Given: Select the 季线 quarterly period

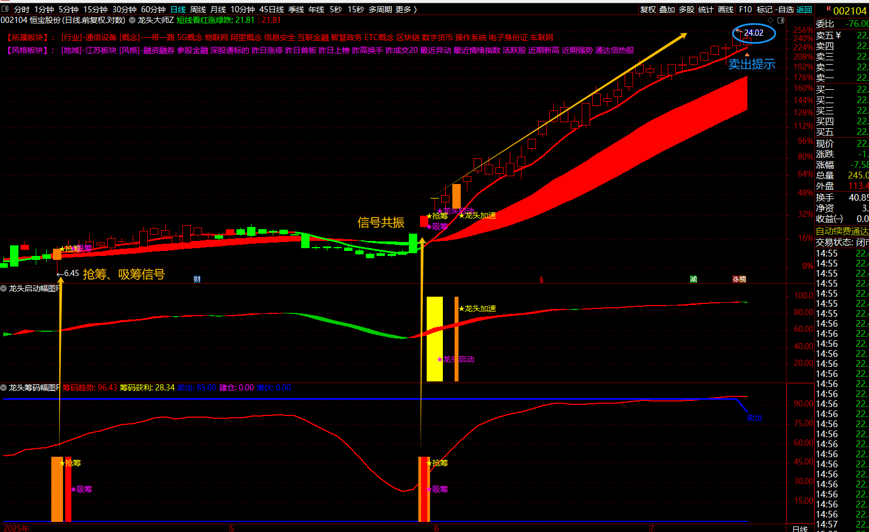Looking at the screenshot, I should click(x=296, y=9).
